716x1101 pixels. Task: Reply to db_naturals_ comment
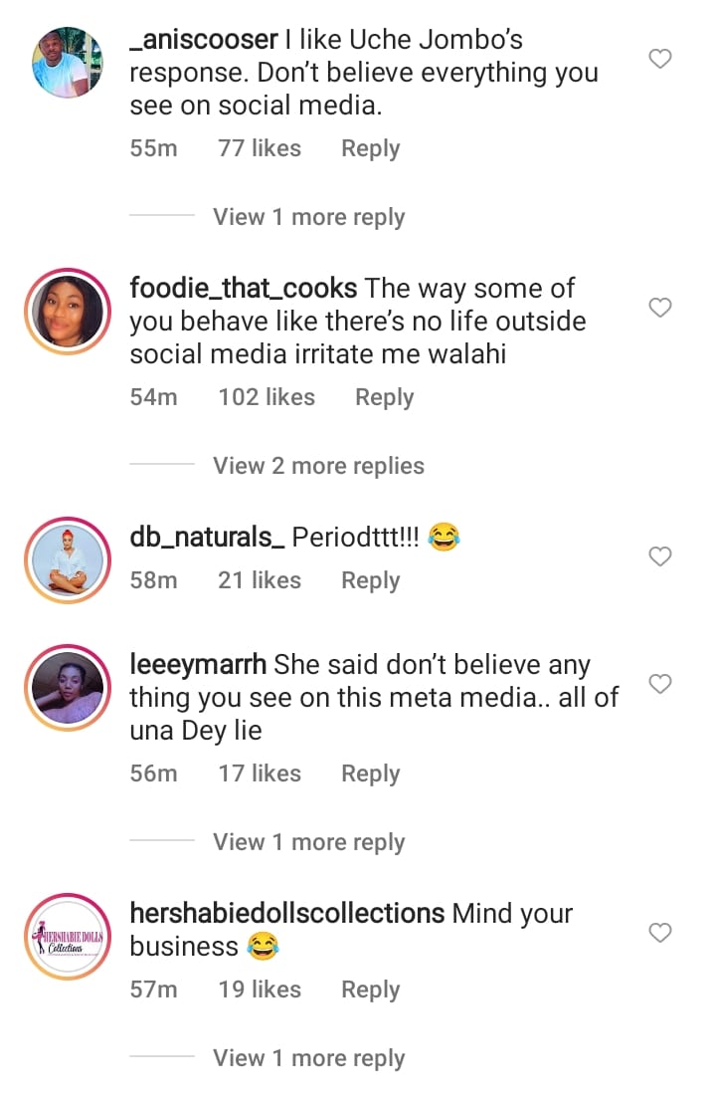370,581
